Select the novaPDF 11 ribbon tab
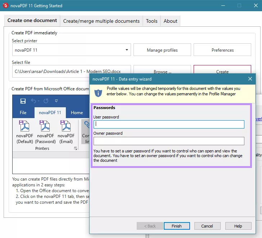The height and width of the screenshot is (238, 262). (x=50, y=113)
